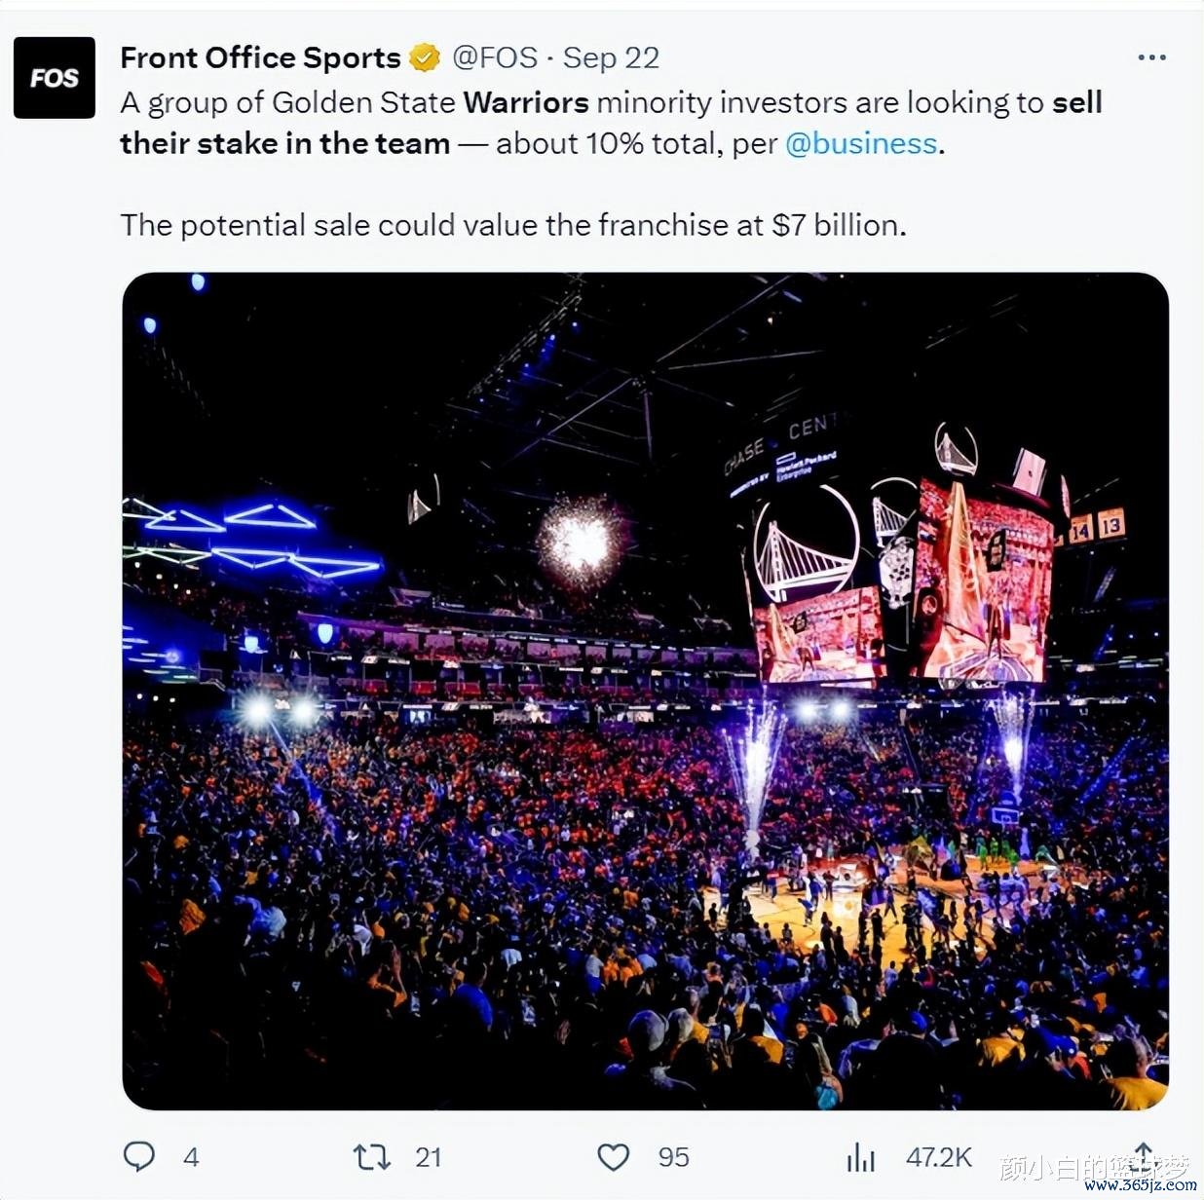This screenshot has width=1204, height=1200.
Task: Open the Chase Center arena photo
Action: tap(645, 691)
